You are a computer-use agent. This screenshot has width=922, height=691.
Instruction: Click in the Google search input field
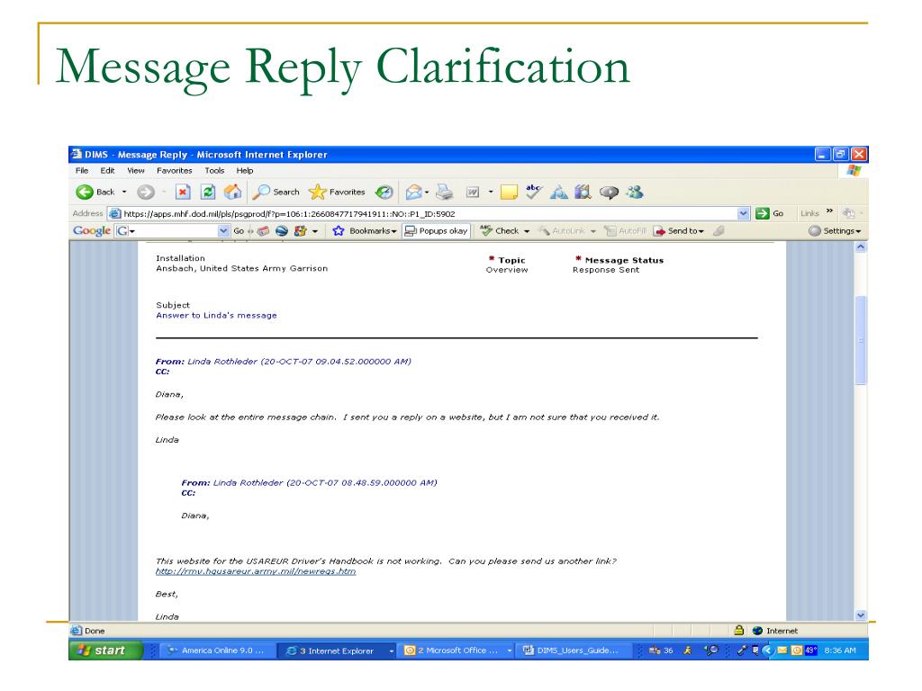pyautogui.click(x=177, y=230)
